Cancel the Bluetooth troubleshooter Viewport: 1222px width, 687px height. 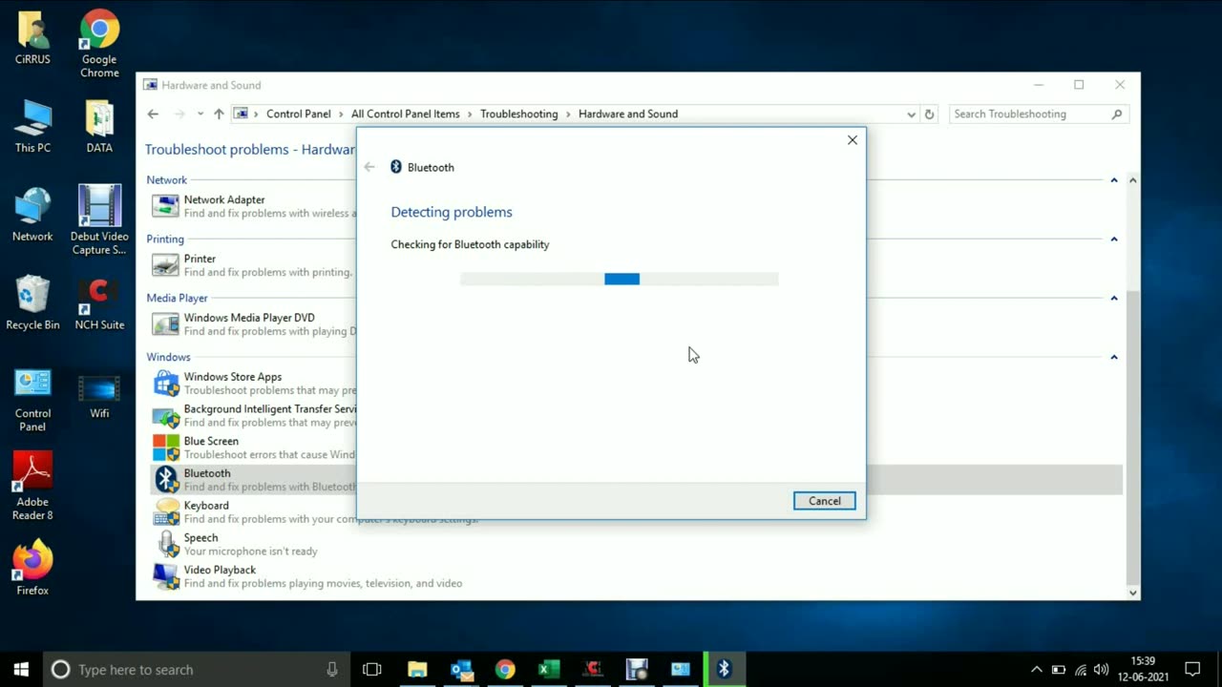coord(825,501)
